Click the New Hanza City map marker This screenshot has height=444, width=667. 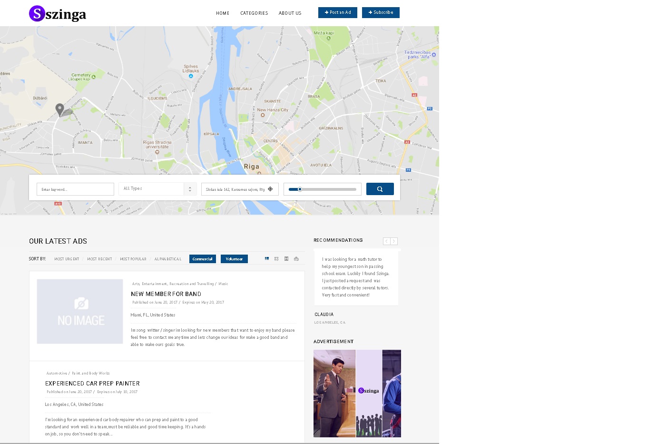click(x=263, y=115)
